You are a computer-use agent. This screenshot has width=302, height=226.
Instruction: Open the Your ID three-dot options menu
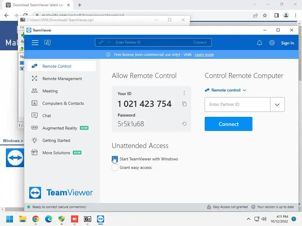[184, 93]
